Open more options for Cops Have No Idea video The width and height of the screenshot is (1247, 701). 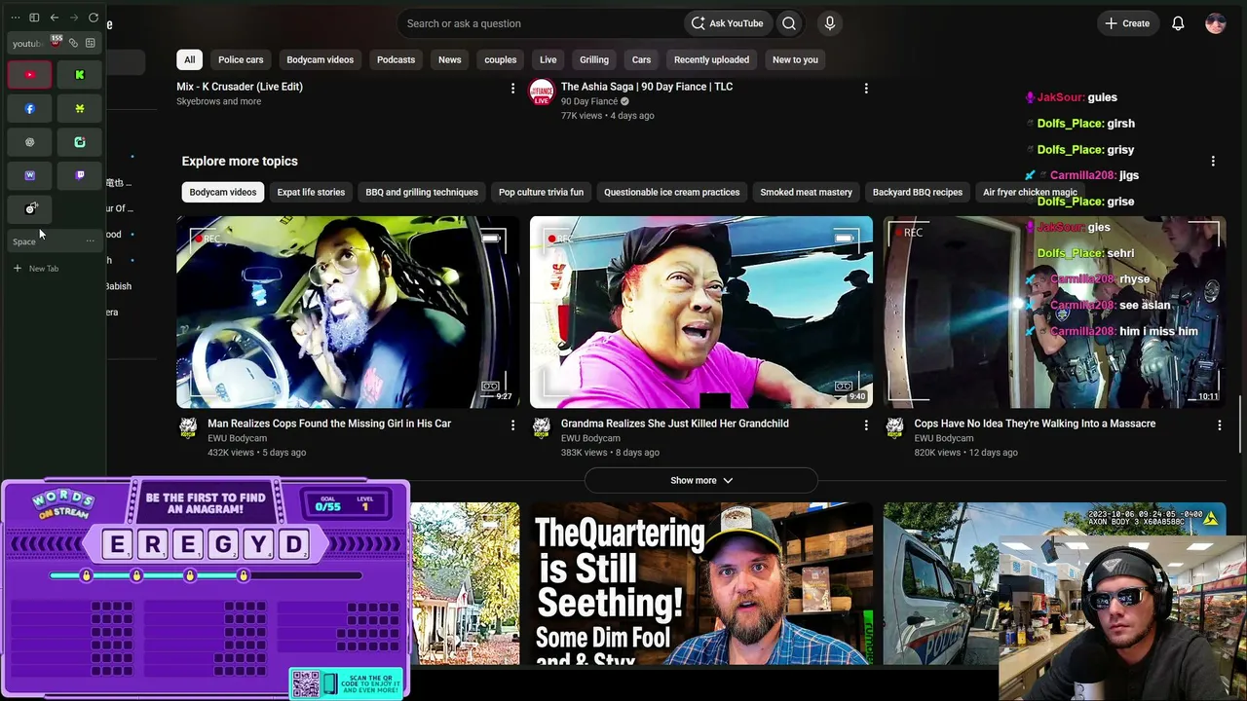[1219, 425]
